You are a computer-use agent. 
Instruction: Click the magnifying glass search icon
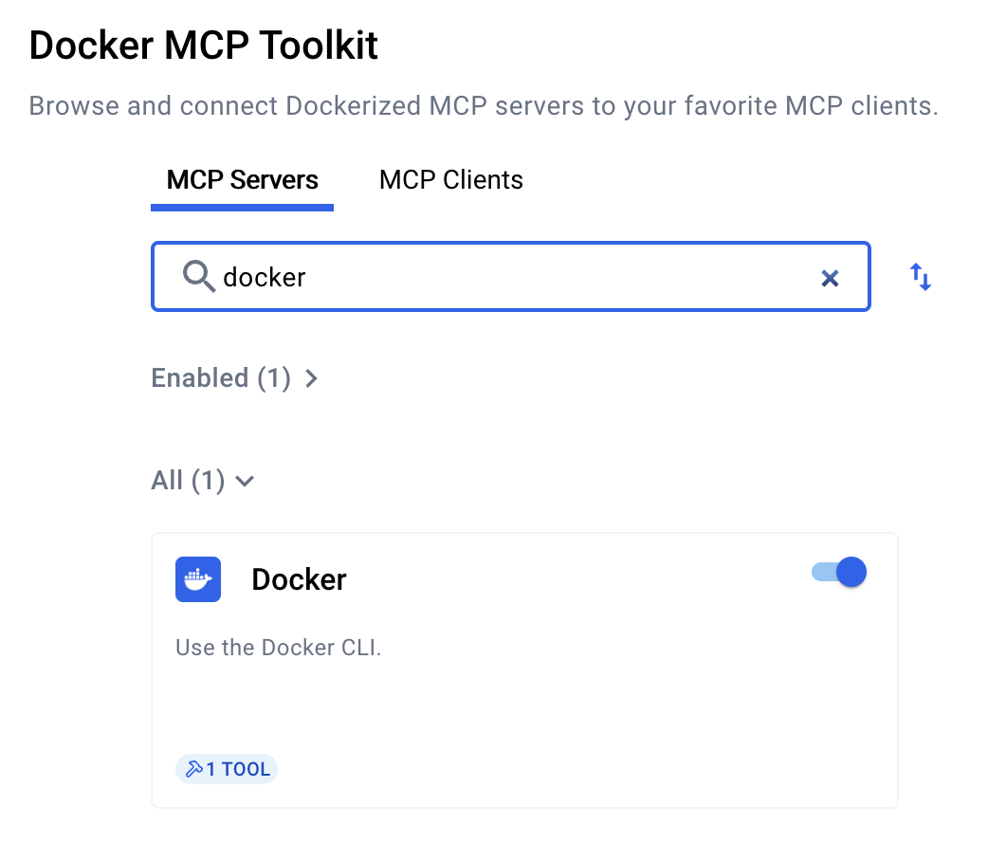(x=198, y=276)
